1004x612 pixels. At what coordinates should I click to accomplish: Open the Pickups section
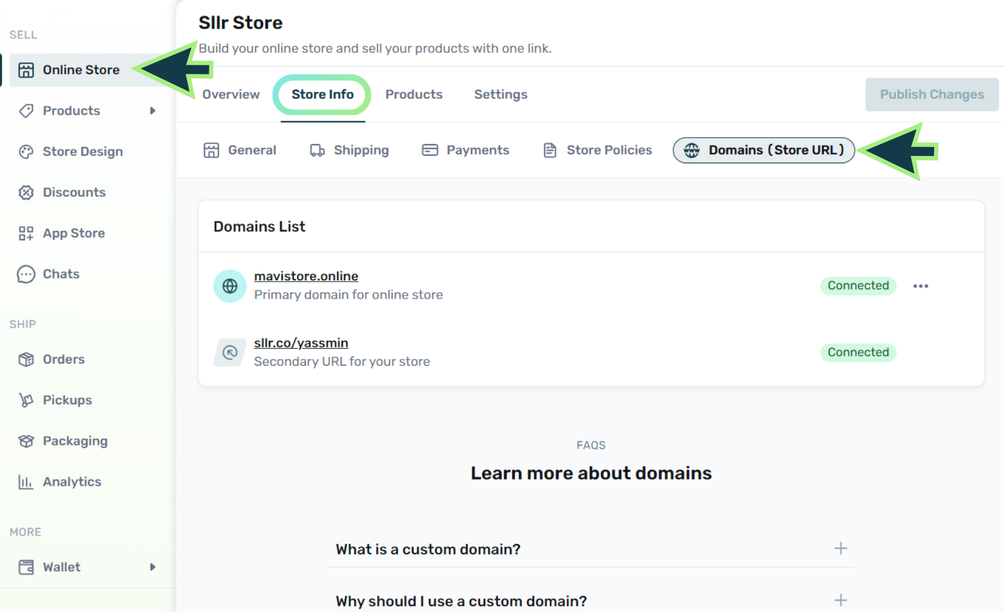pos(67,400)
